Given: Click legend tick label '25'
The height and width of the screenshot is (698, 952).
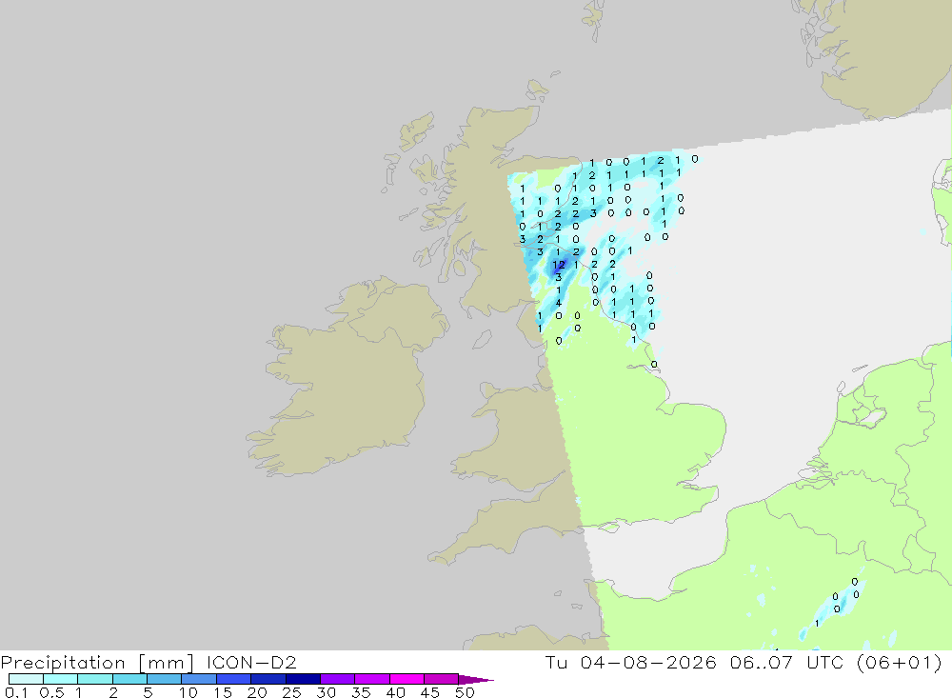Looking at the screenshot, I should pyautogui.click(x=291, y=692).
